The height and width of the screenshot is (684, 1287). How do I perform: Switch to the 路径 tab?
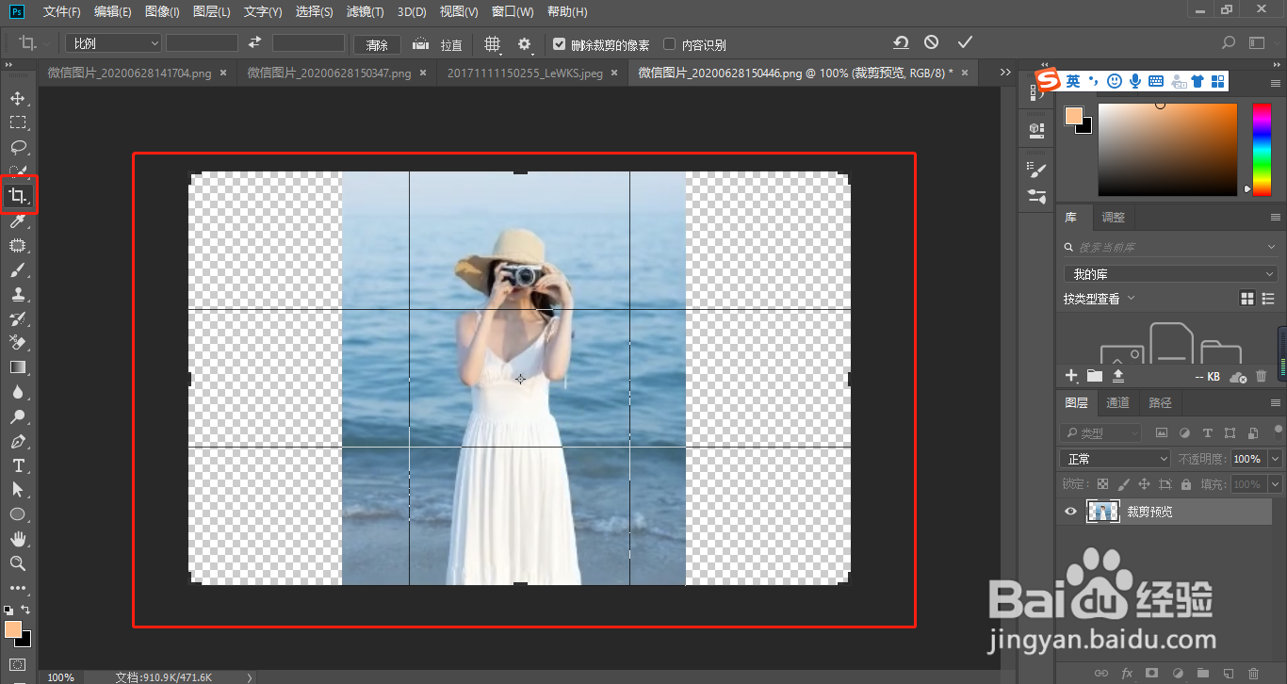[x=1161, y=402]
